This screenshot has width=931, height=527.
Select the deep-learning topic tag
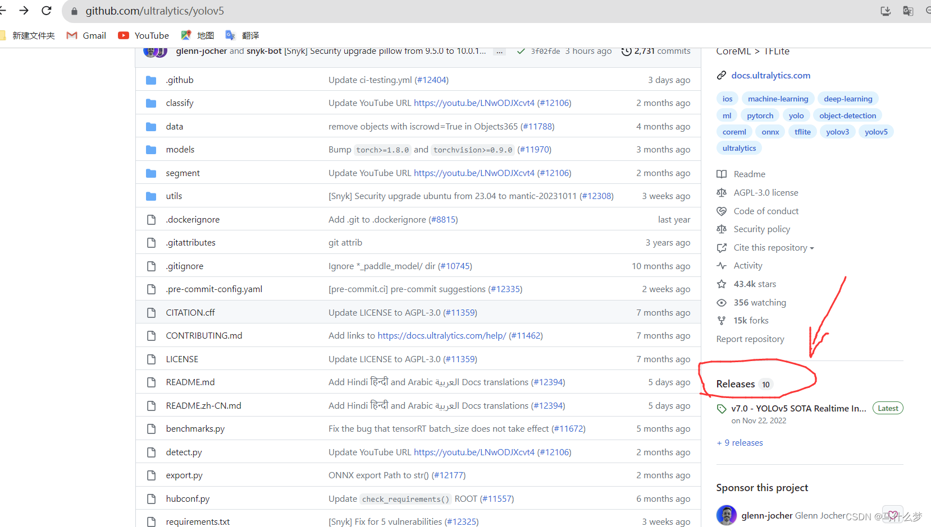pos(848,99)
